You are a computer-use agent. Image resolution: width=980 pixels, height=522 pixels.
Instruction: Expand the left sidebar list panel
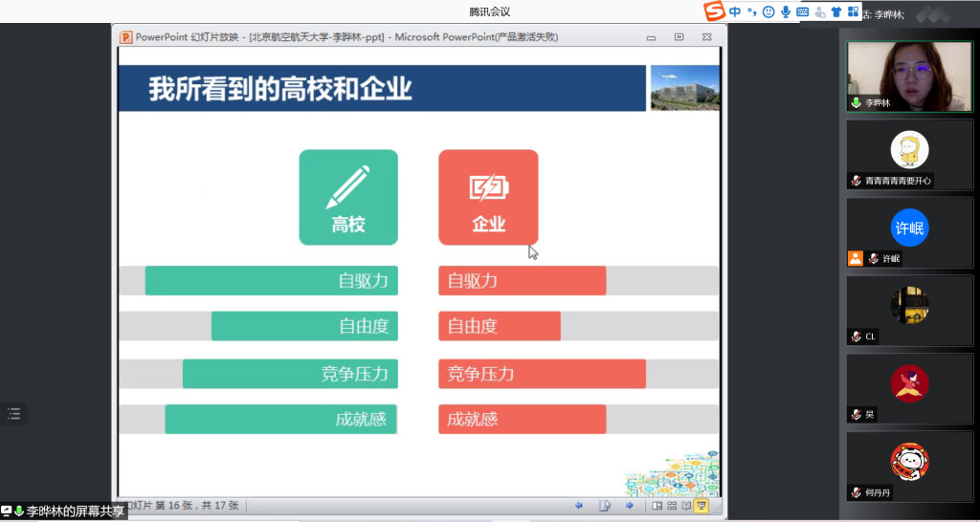point(13,413)
